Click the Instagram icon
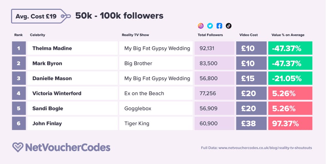326x164 pixels. pos(201,26)
